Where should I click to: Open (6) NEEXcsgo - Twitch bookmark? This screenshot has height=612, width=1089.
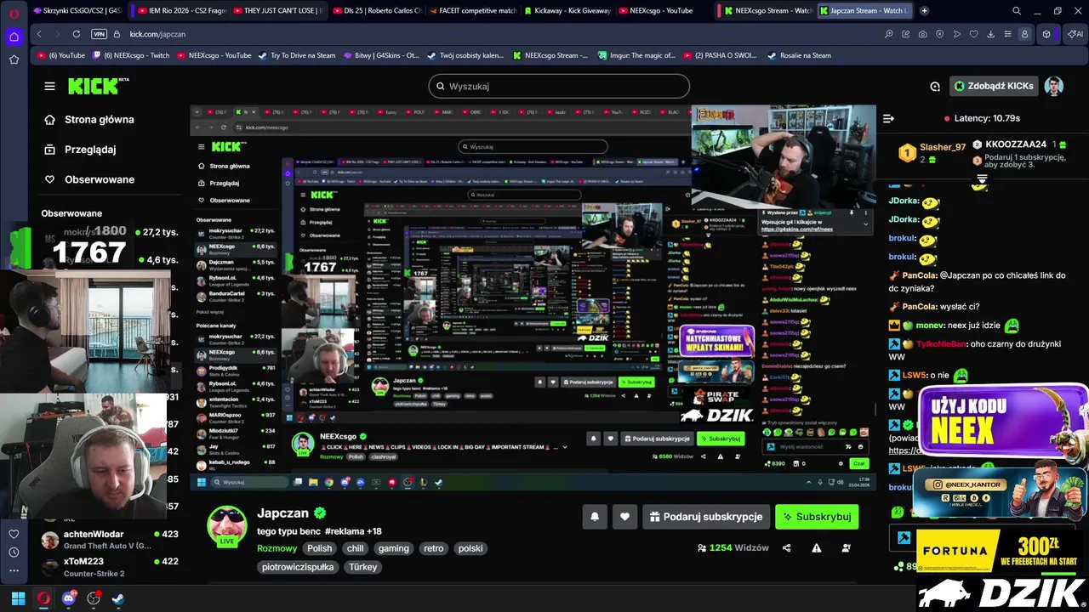[x=130, y=55]
